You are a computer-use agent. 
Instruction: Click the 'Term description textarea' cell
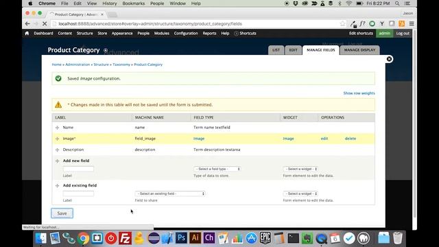[x=217, y=150]
